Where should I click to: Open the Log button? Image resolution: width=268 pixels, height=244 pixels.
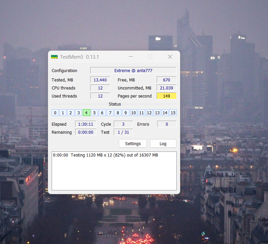163,143
